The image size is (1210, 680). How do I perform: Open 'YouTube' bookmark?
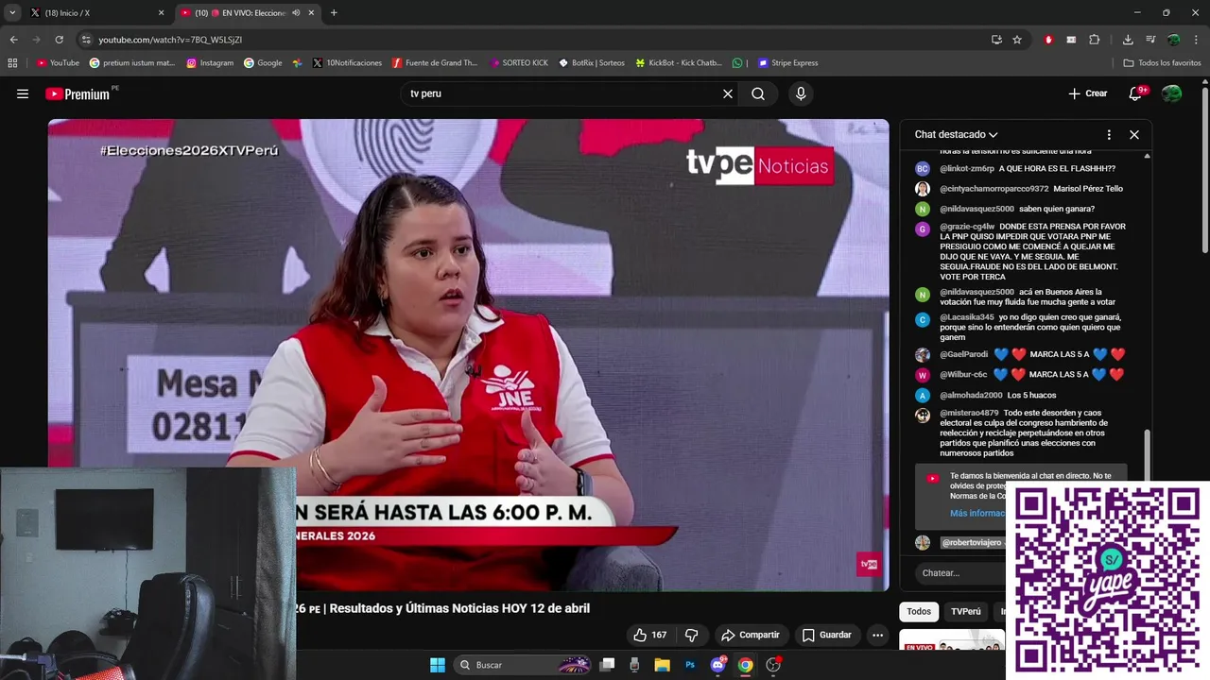click(58, 63)
